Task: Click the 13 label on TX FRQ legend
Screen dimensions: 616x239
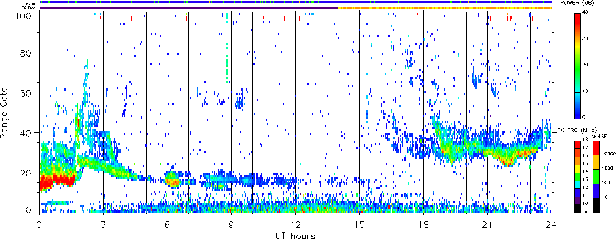Action: 585,180
